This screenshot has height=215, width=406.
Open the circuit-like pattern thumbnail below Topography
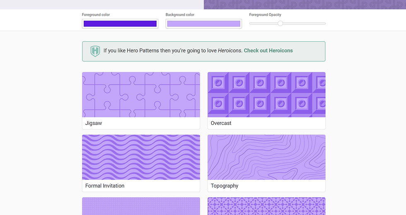(x=266, y=206)
